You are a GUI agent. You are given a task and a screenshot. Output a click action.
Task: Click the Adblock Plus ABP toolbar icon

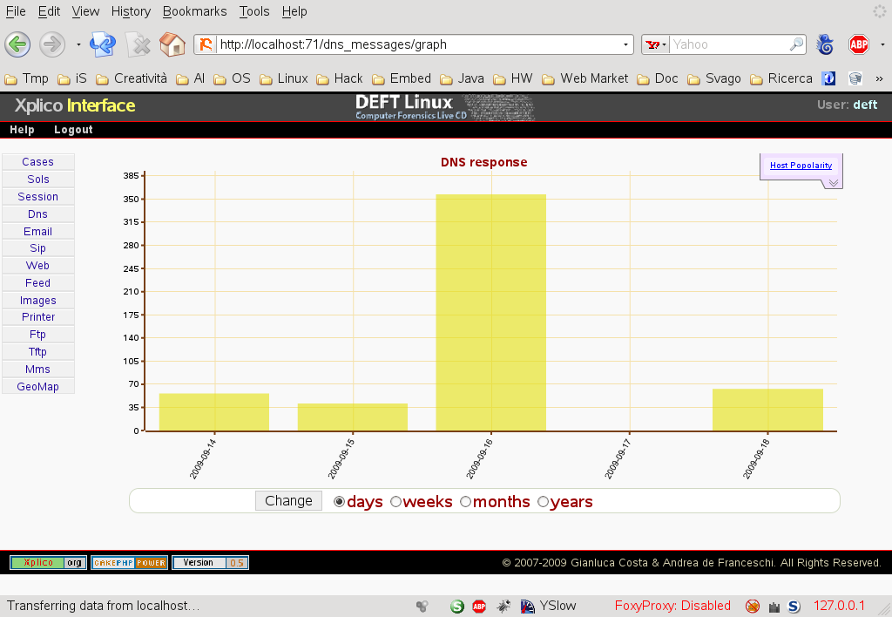pyautogui.click(x=859, y=44)
